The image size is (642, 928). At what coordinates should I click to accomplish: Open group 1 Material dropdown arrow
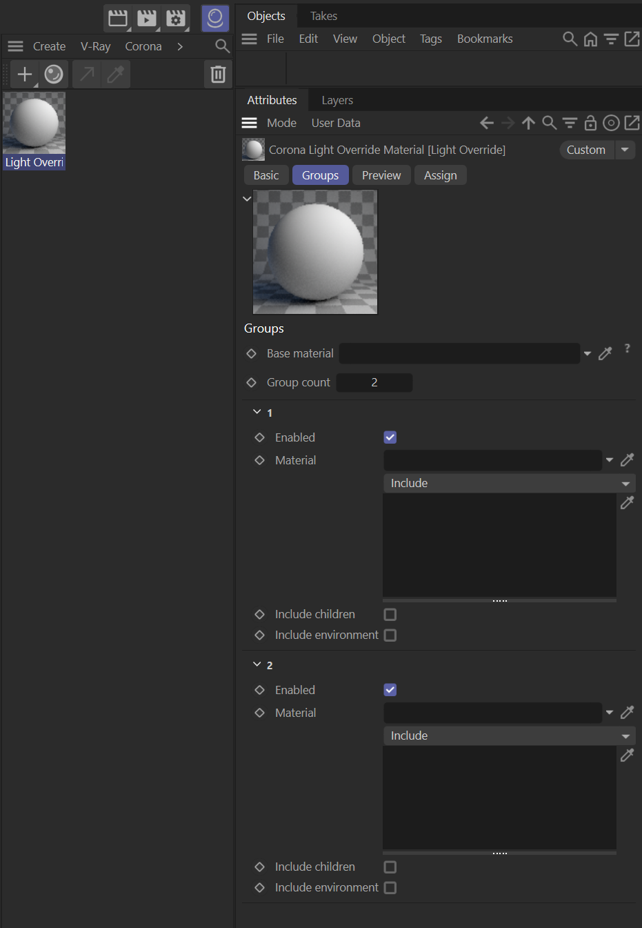(610, 460)
